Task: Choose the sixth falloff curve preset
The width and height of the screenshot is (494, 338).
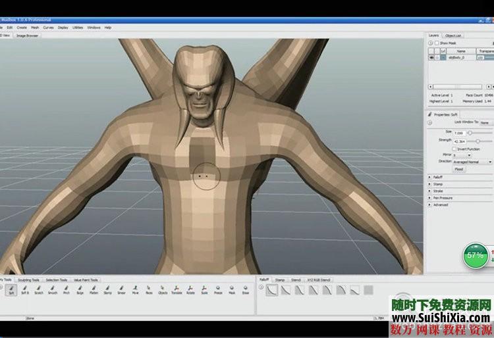Action: tap(341, 290)
